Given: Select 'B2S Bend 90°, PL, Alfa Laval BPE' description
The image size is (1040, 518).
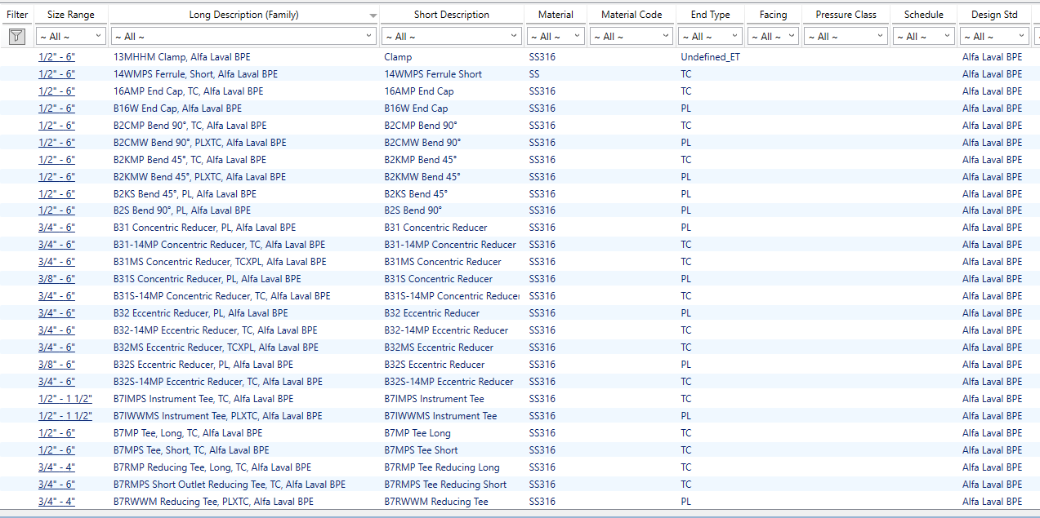Looking at the screenshot, I should point(182,210).
